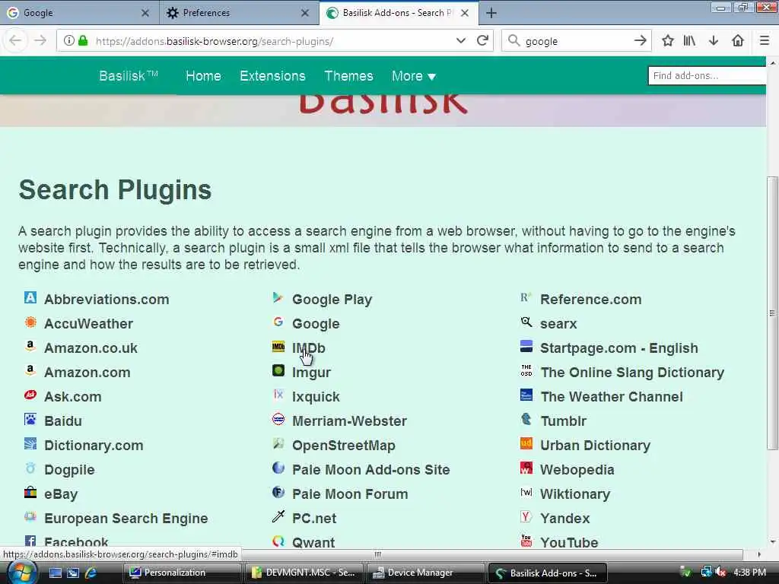Open Extensions in the navigation bar

click(x=273, y=76)
